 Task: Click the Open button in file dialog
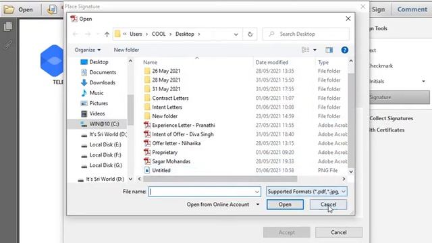pos(285,205)
